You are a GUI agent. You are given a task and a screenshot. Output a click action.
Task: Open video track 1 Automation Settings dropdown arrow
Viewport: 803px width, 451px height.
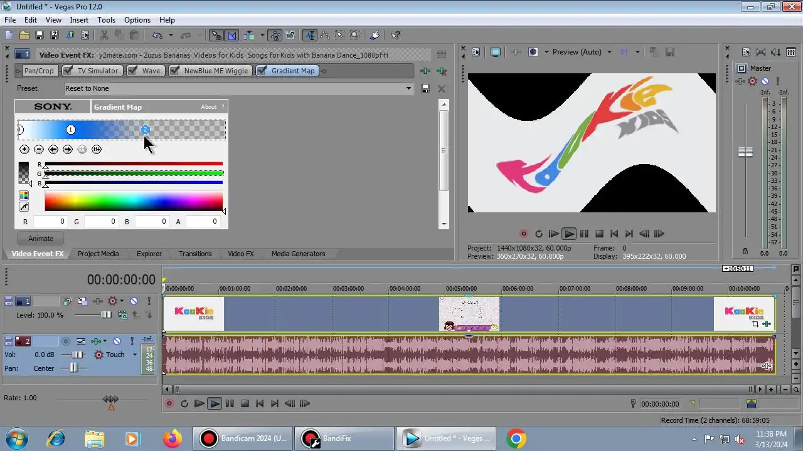[122, 301]
